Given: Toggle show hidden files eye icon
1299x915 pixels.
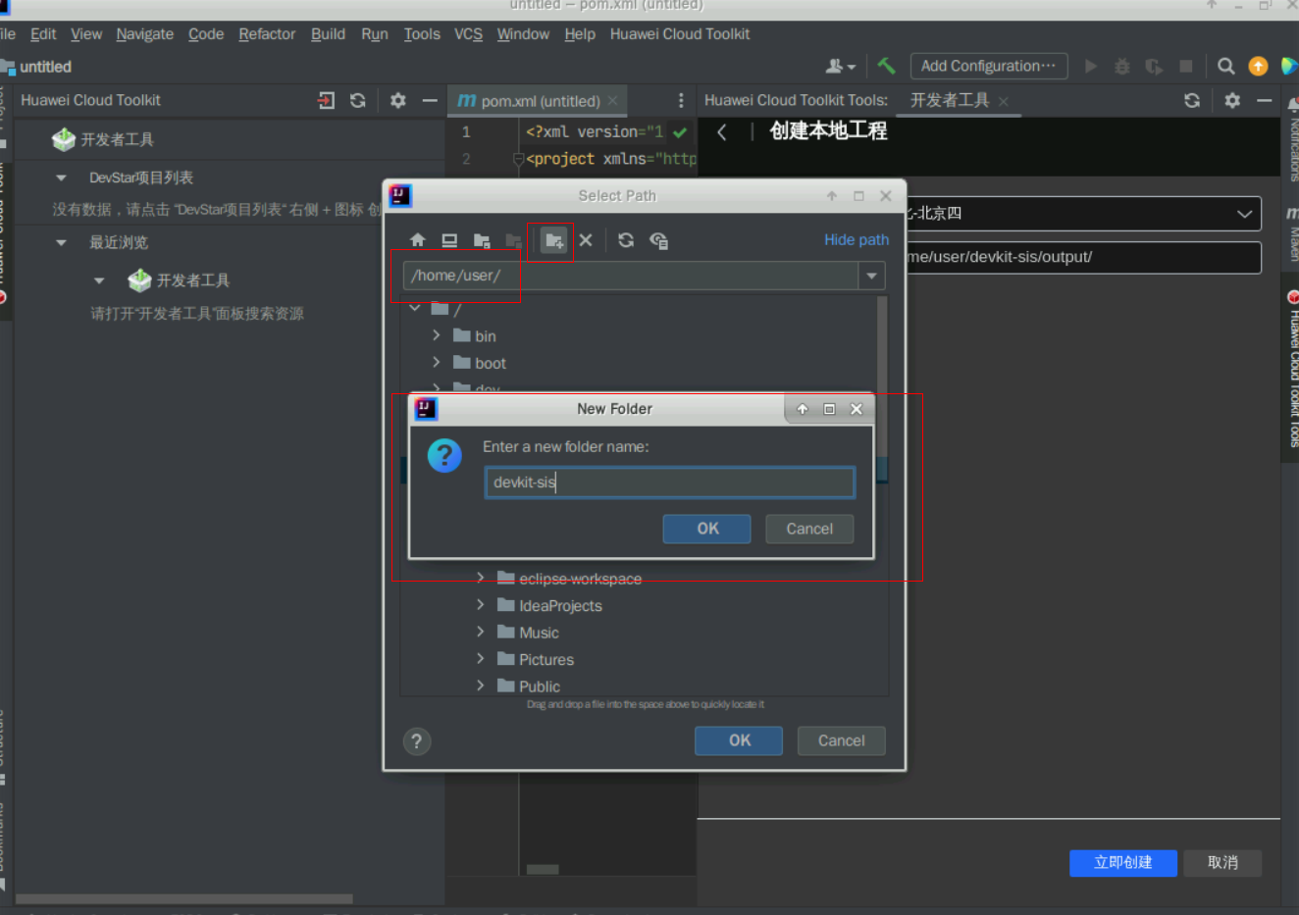Looking at the screenshot, I should (x=658, y=240).
